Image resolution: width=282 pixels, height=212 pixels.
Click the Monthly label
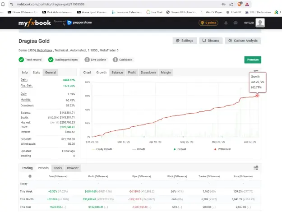coord(26,100)
